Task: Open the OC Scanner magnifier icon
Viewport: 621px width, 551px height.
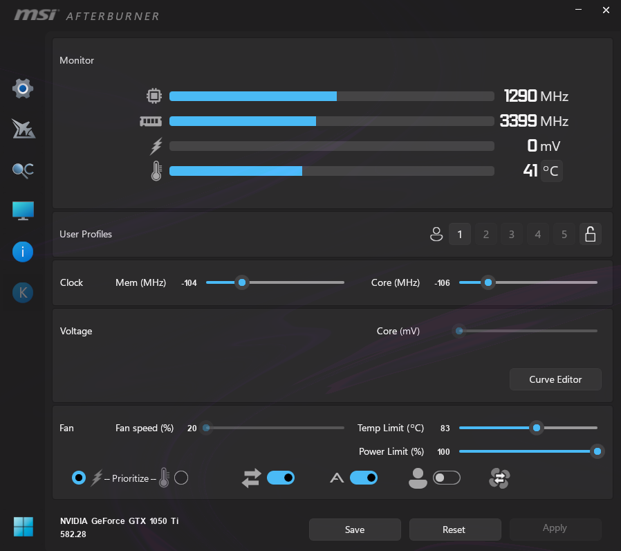Action: (23, 170)
